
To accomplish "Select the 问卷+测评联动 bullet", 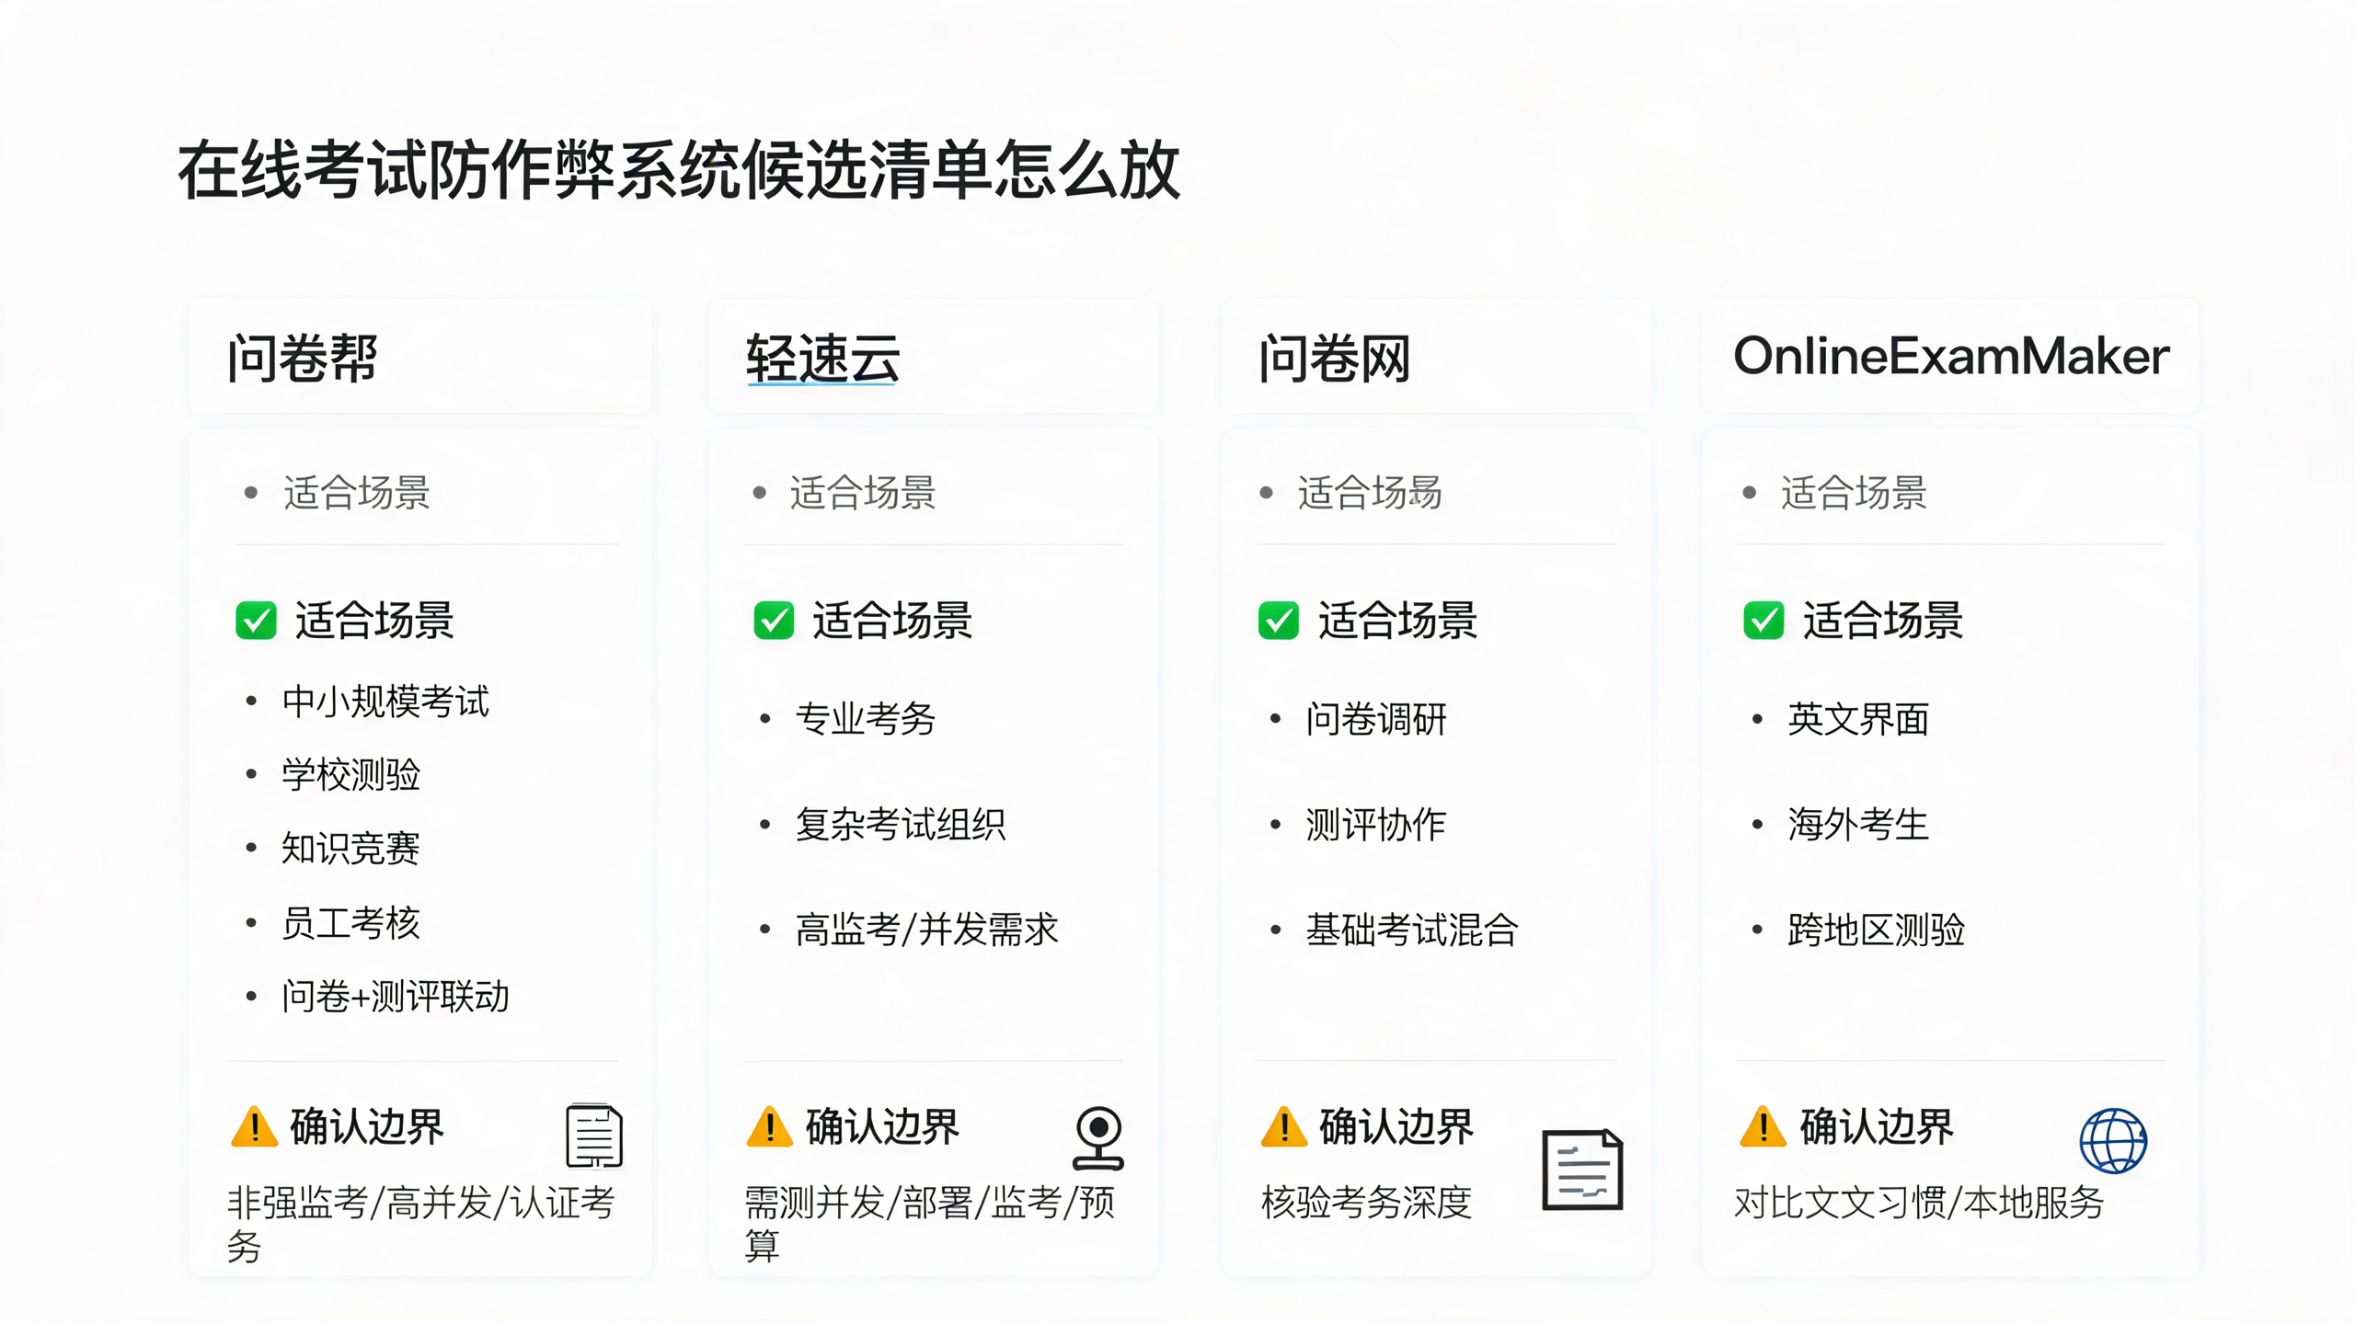I will (396, 997).
